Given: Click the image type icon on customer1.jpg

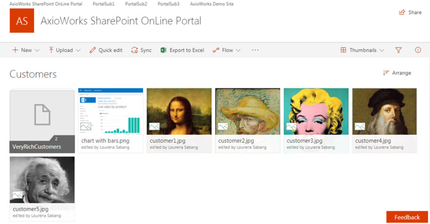Looking at the screenshot, I should point(154,126).
